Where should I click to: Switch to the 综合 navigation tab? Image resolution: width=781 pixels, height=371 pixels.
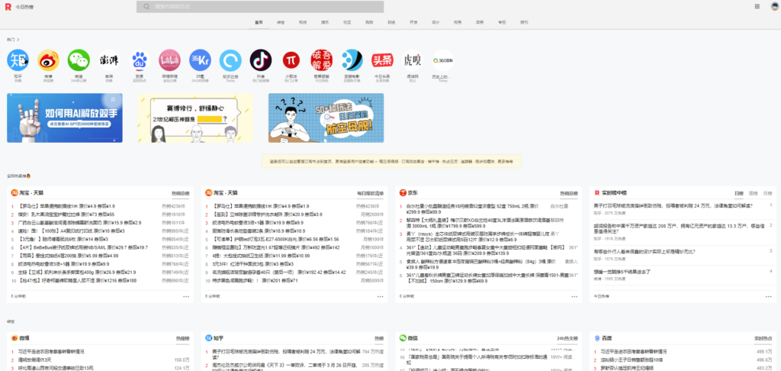[x=281, y=22]
